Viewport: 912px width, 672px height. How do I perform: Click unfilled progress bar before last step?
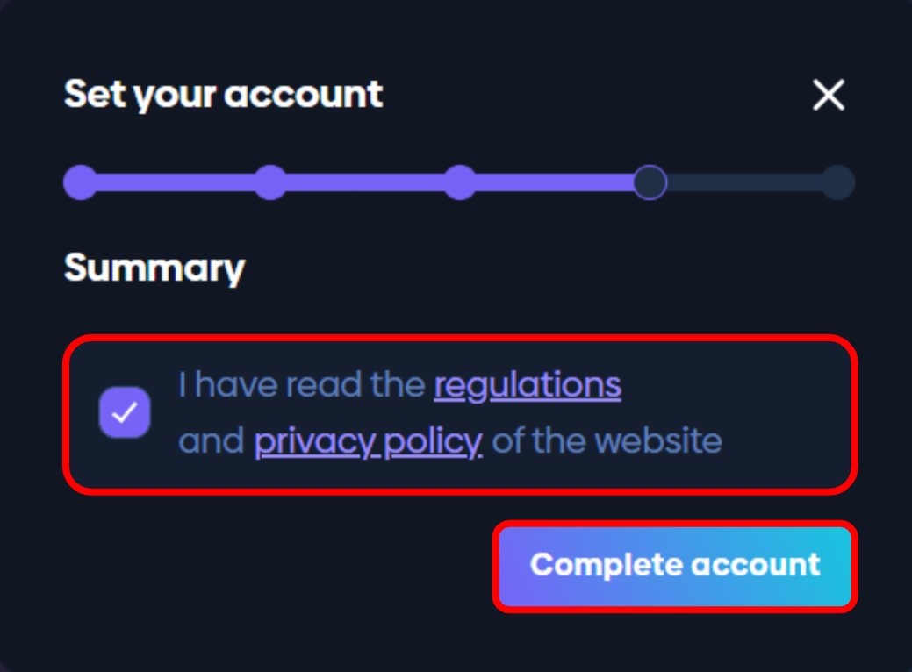[744, 182]
